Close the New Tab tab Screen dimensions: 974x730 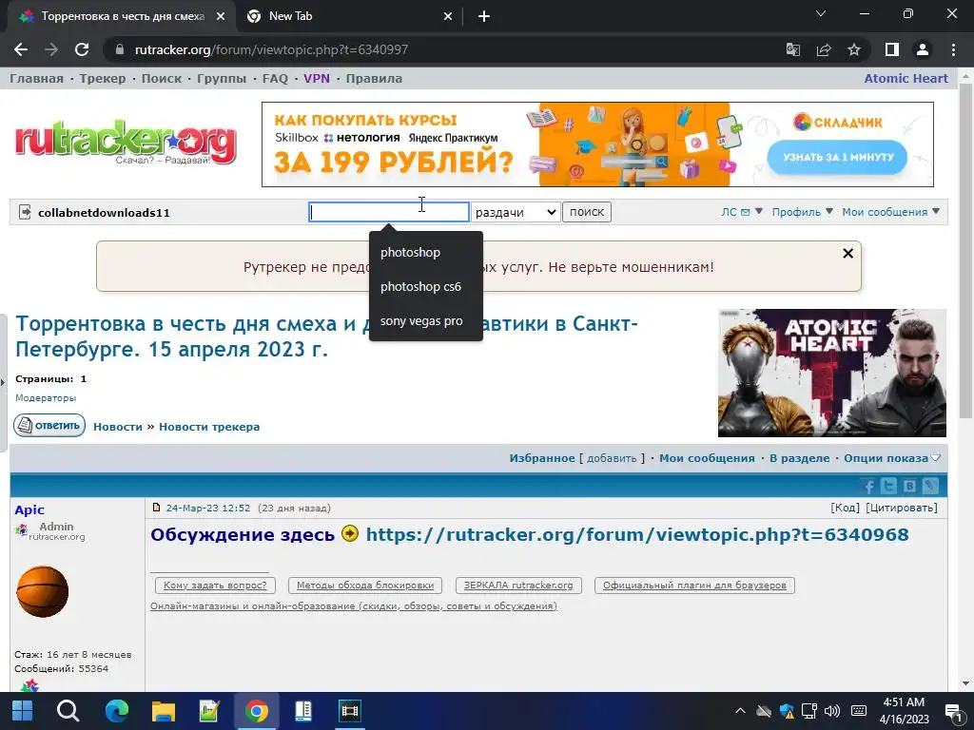448,16
